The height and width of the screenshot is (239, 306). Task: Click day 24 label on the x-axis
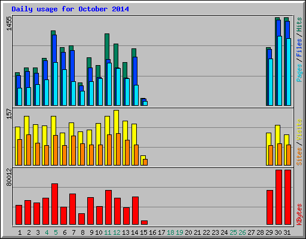point(224,232)
